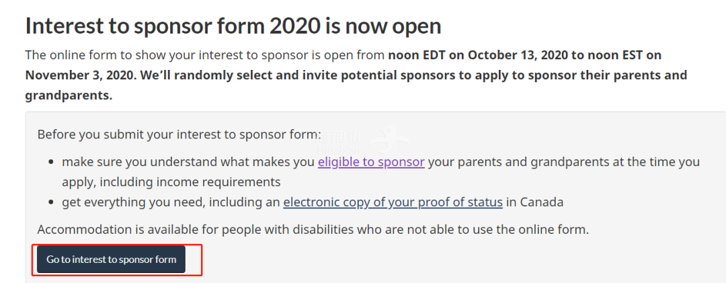
Task: Click 'Before you submit your interest' intro line
Action: coord(179,134)
